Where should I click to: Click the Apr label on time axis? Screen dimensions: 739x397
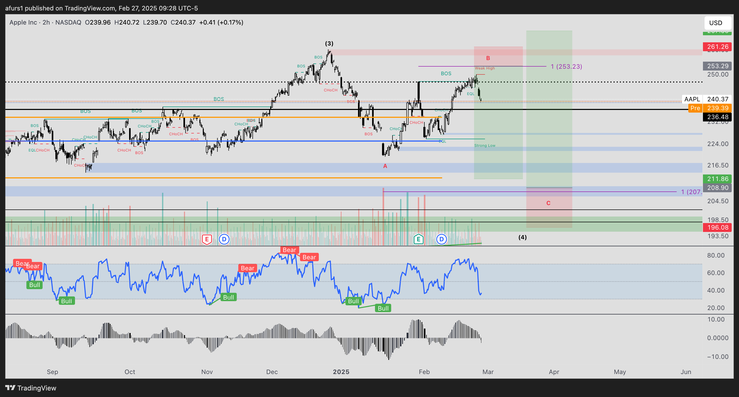554,372
